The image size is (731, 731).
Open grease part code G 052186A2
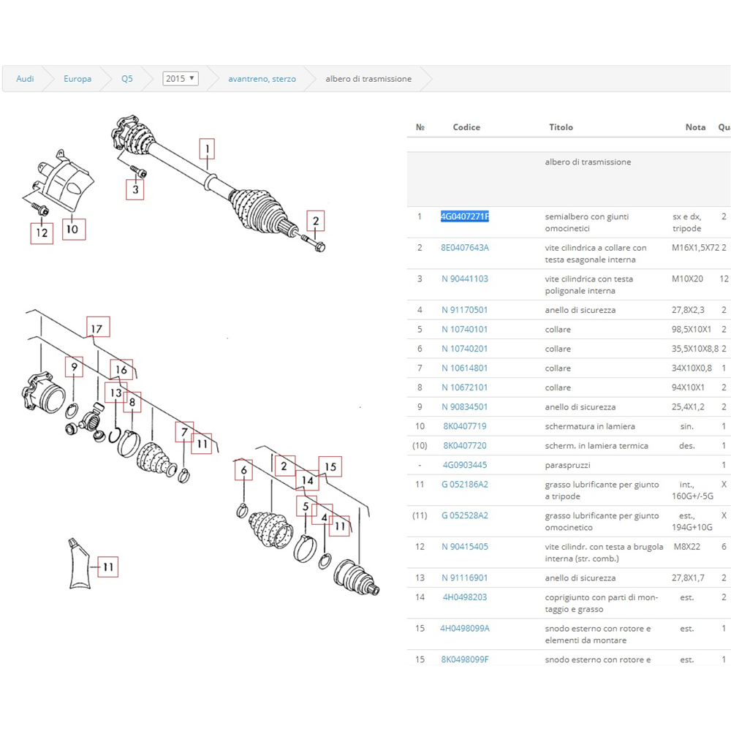(x=465, y=485)
